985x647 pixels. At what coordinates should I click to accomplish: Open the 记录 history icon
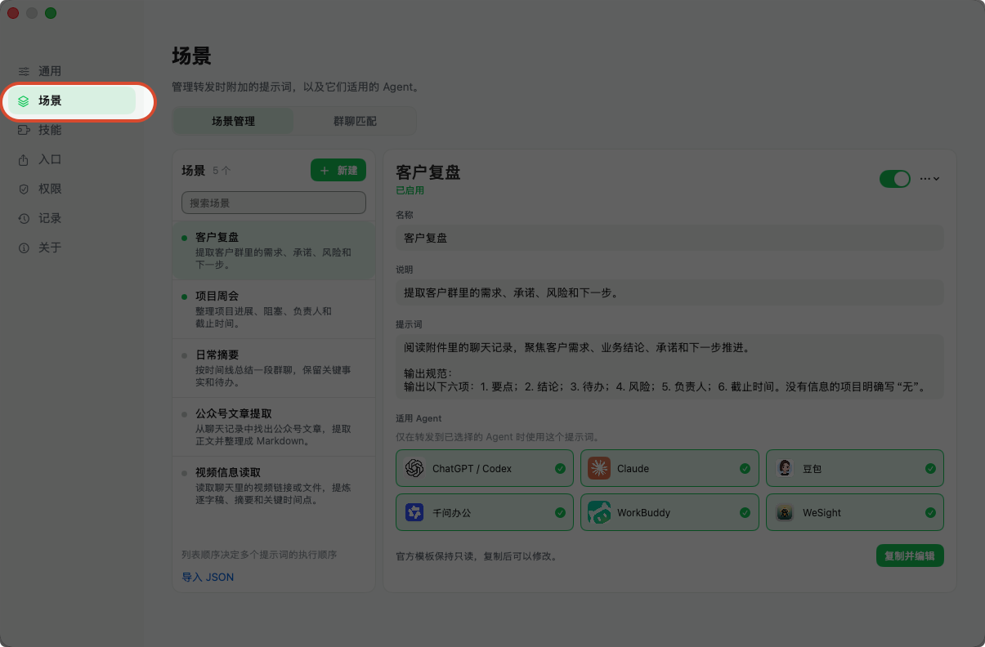(24, 219)
